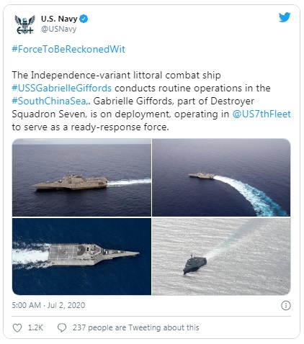The height and width of the screenshot is (344, 304).
Task: Open the #USSGabrielleGiffords hashtag
Action: coord(62,88)
